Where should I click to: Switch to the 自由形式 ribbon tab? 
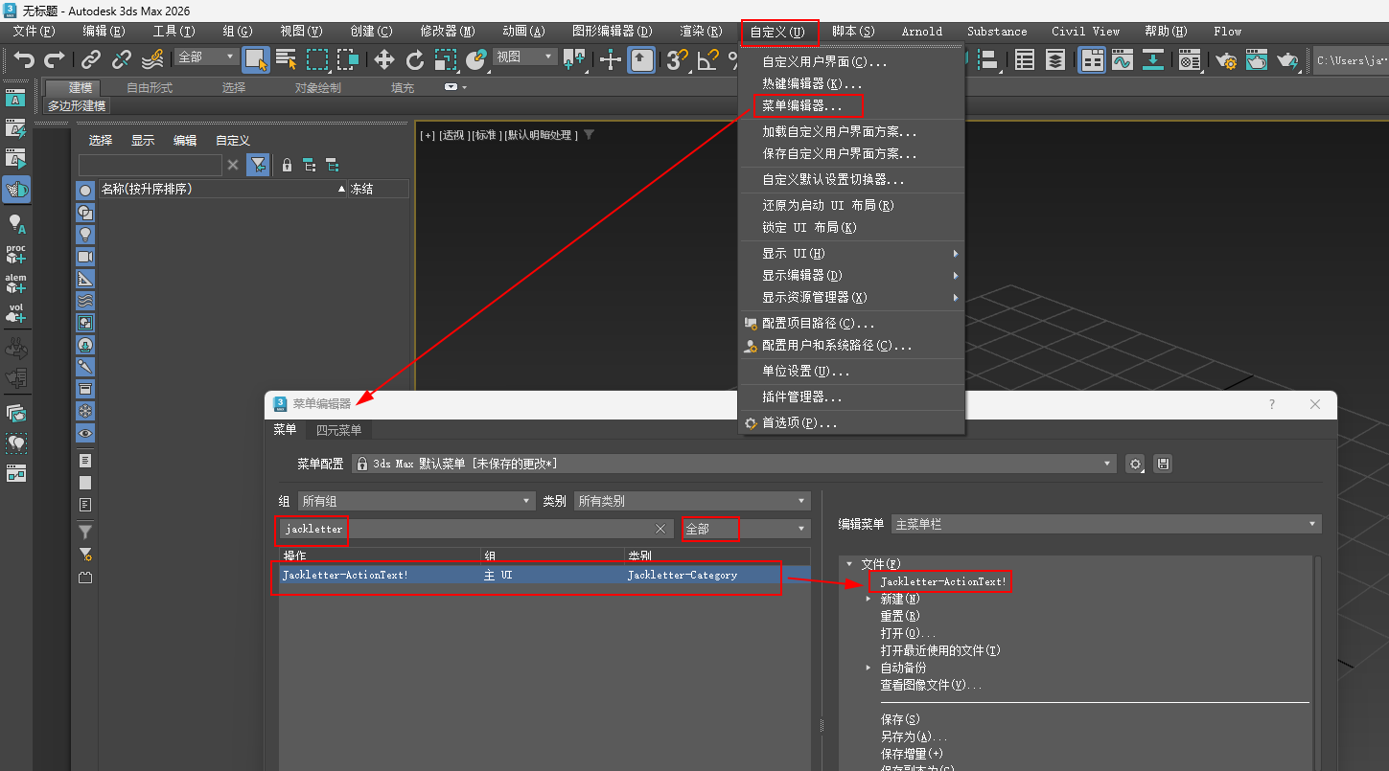(x=150, y=87)
